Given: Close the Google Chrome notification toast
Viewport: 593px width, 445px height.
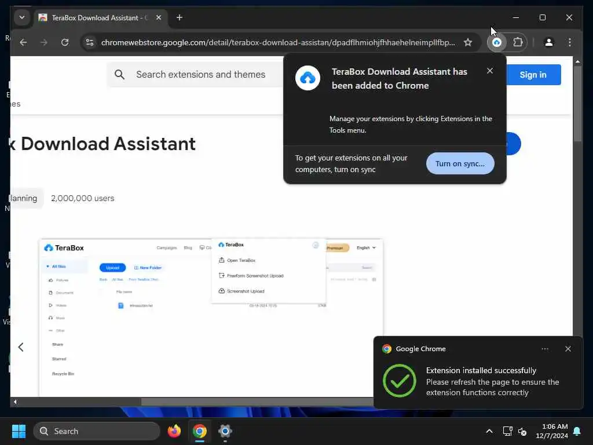Looking at the screenshot, I should [x=568, y=349].
